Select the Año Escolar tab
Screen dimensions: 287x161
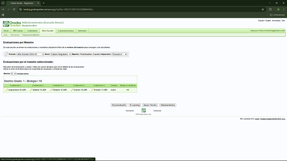click(48, 31)
